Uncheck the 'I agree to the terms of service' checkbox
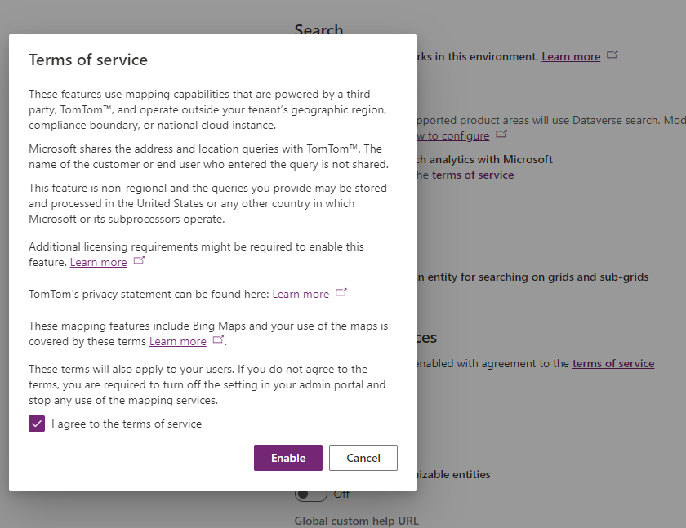 point(37,424)
